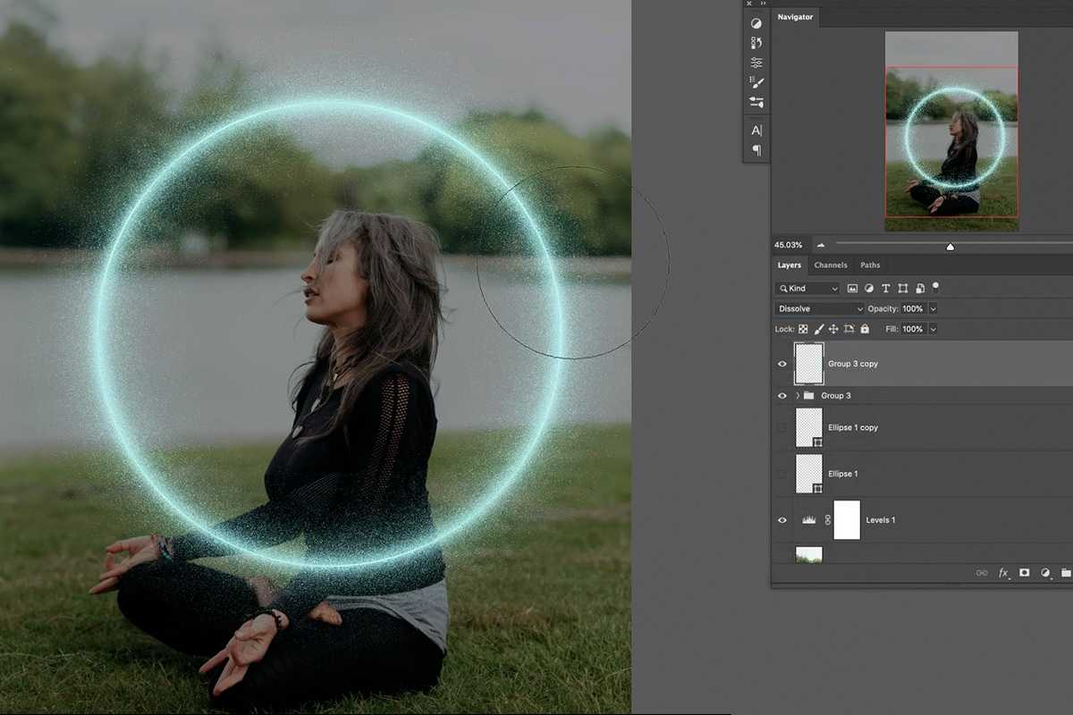Screen dimensions: 1073x715
Task: Hide the Group 3 copy layer
Action: [x=782, y=364]
